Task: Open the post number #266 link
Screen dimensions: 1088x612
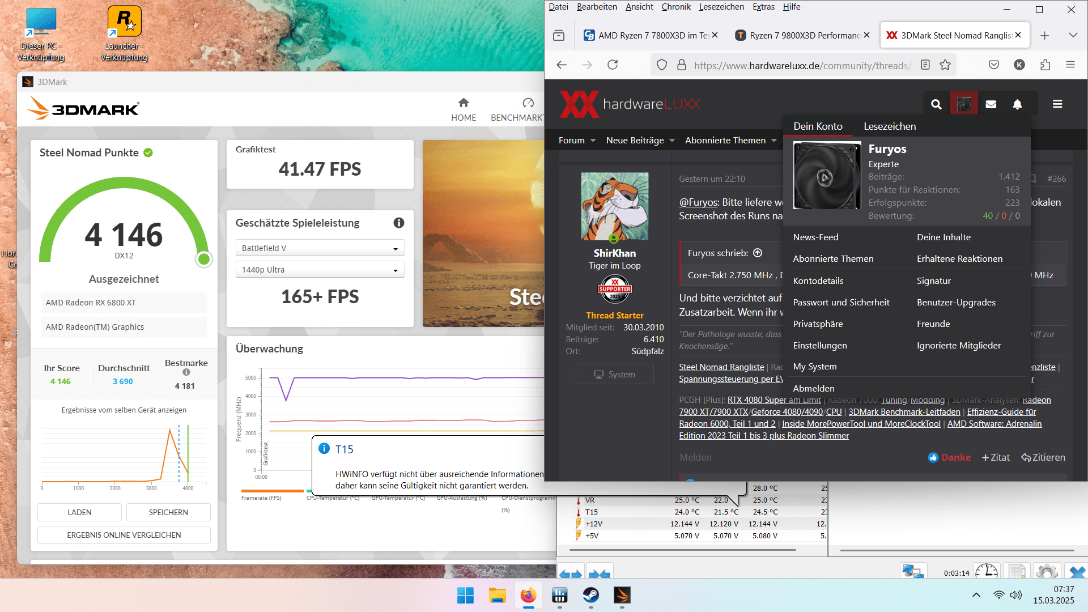Action: tap(1056, 179)
